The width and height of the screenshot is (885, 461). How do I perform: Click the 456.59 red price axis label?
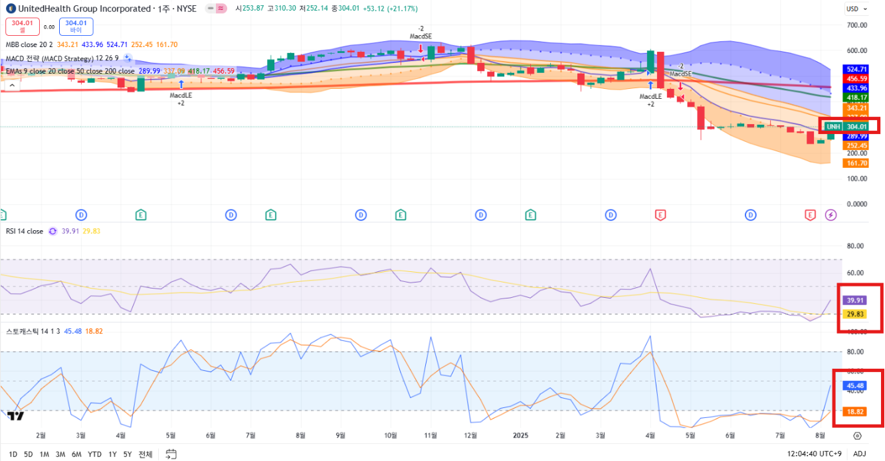click(x=855, y=78)
